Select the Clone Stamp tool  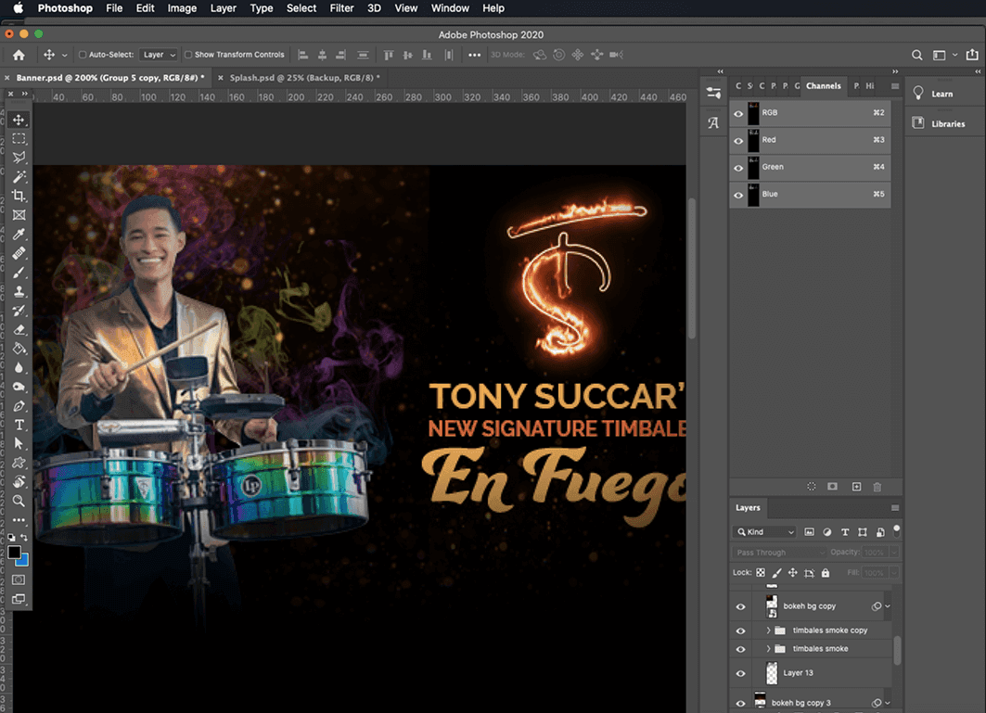coord(19,291)
